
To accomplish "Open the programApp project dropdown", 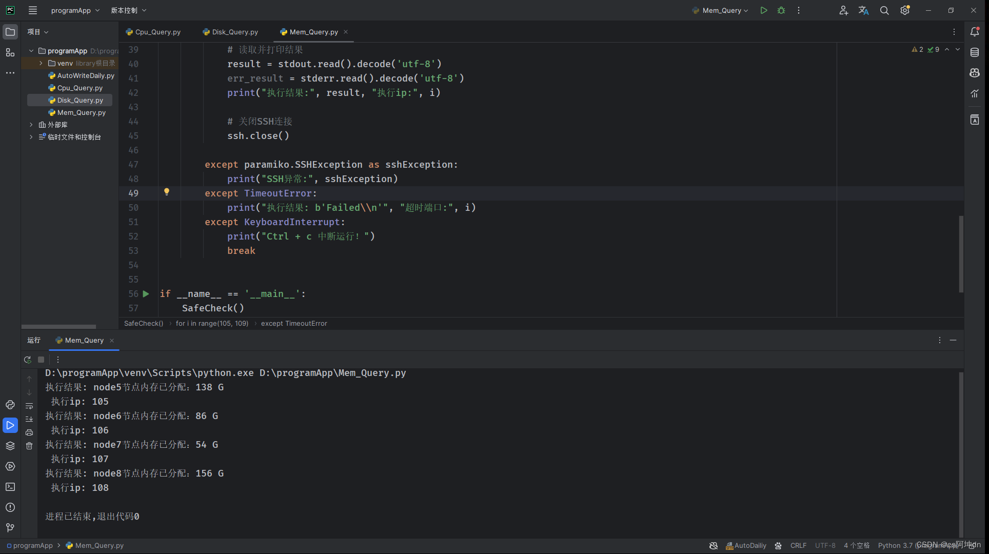I will 75,10.
